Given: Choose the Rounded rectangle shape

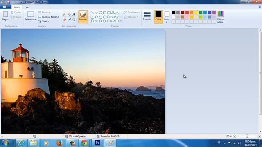Looking at the screenshot, I should (109, 13).
